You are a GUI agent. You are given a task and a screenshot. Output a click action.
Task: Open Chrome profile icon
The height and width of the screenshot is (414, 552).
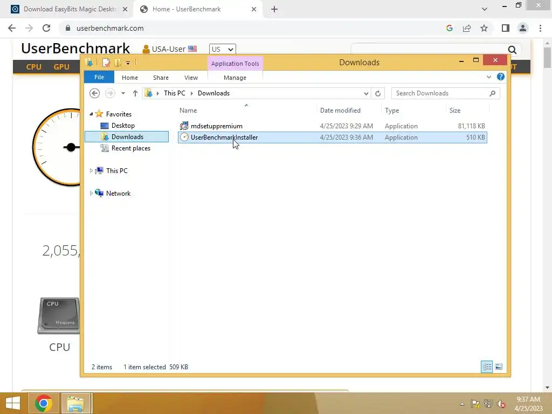(x=523, y=28)
